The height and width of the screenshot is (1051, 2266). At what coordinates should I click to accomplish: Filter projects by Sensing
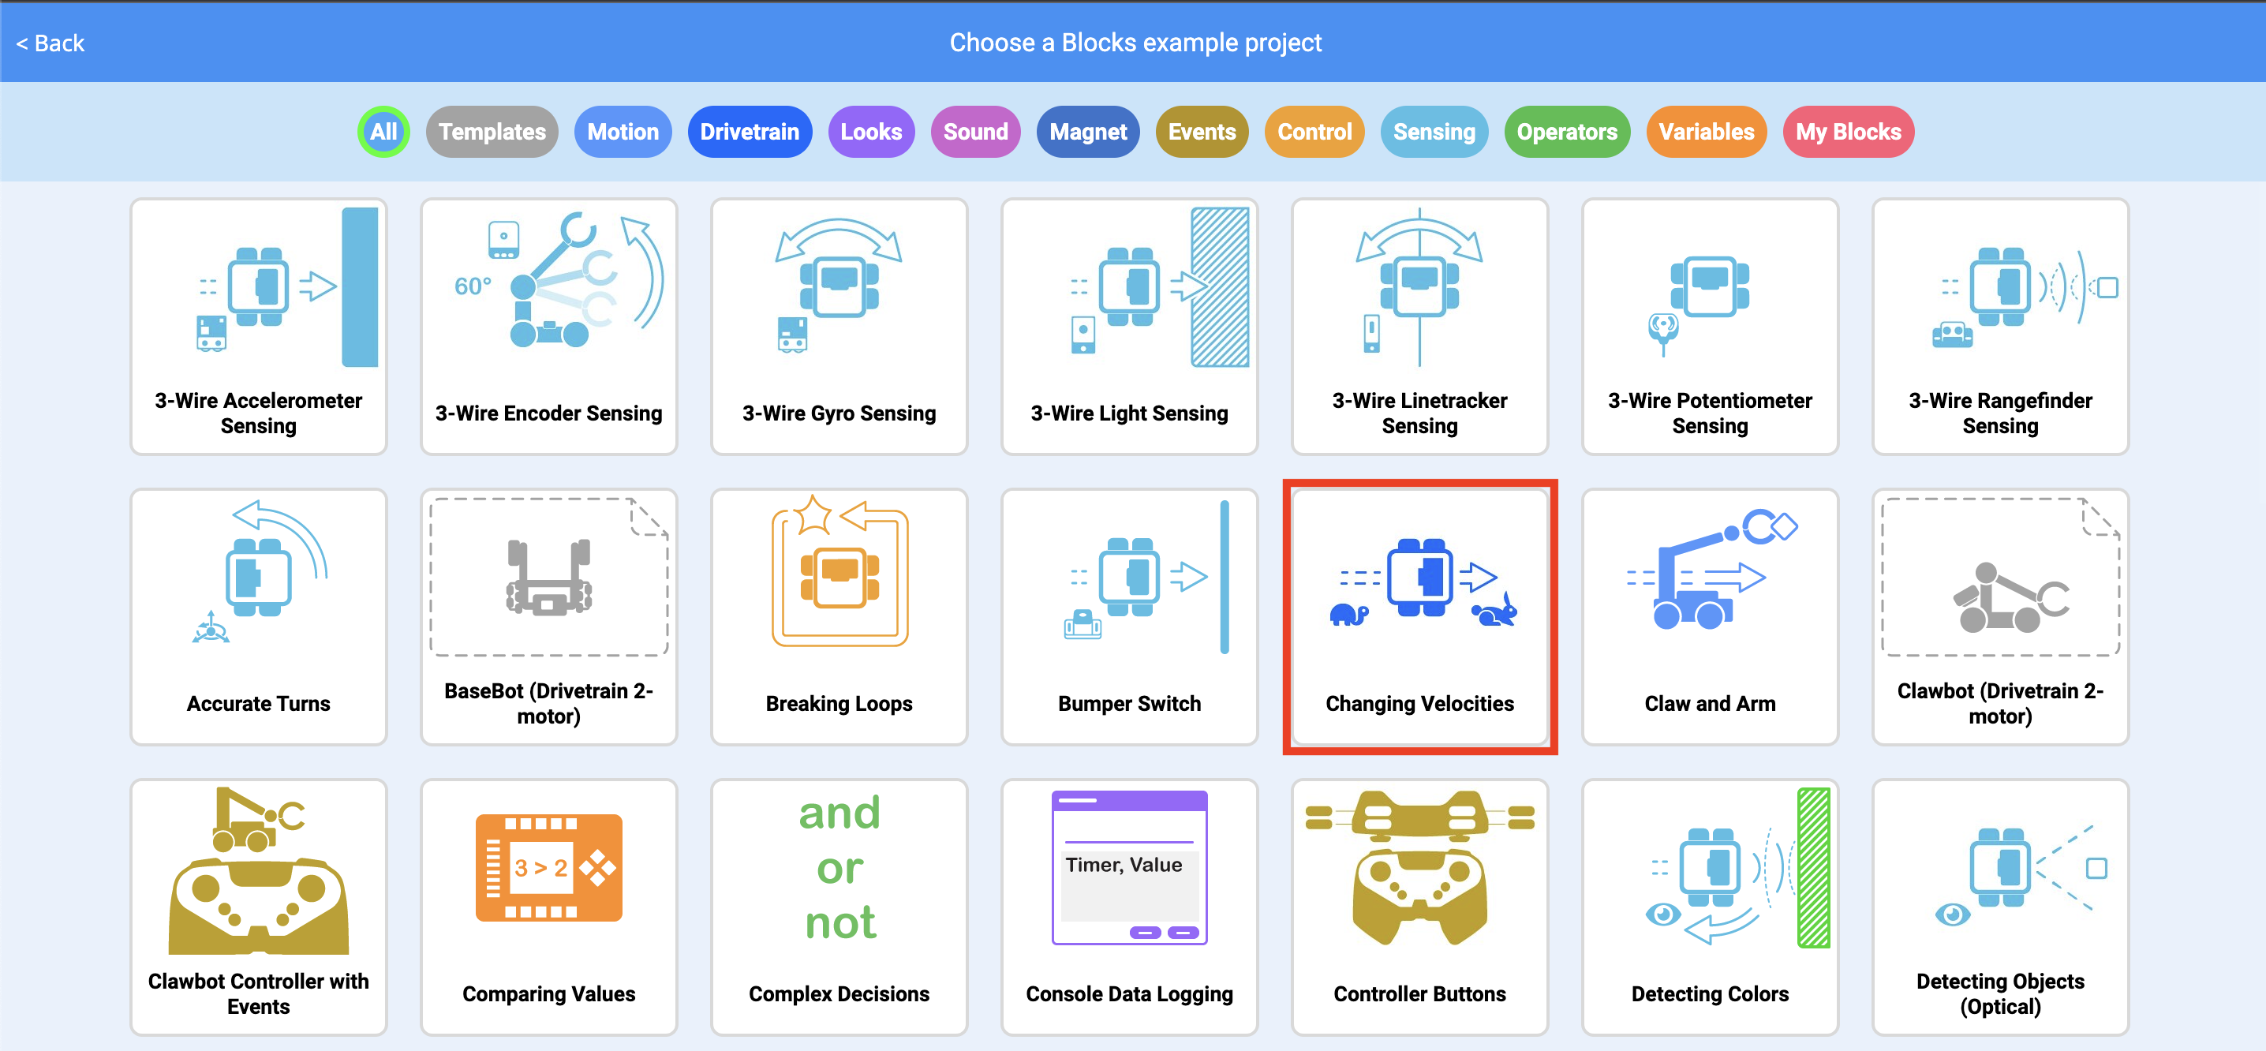pos(1434,132)
